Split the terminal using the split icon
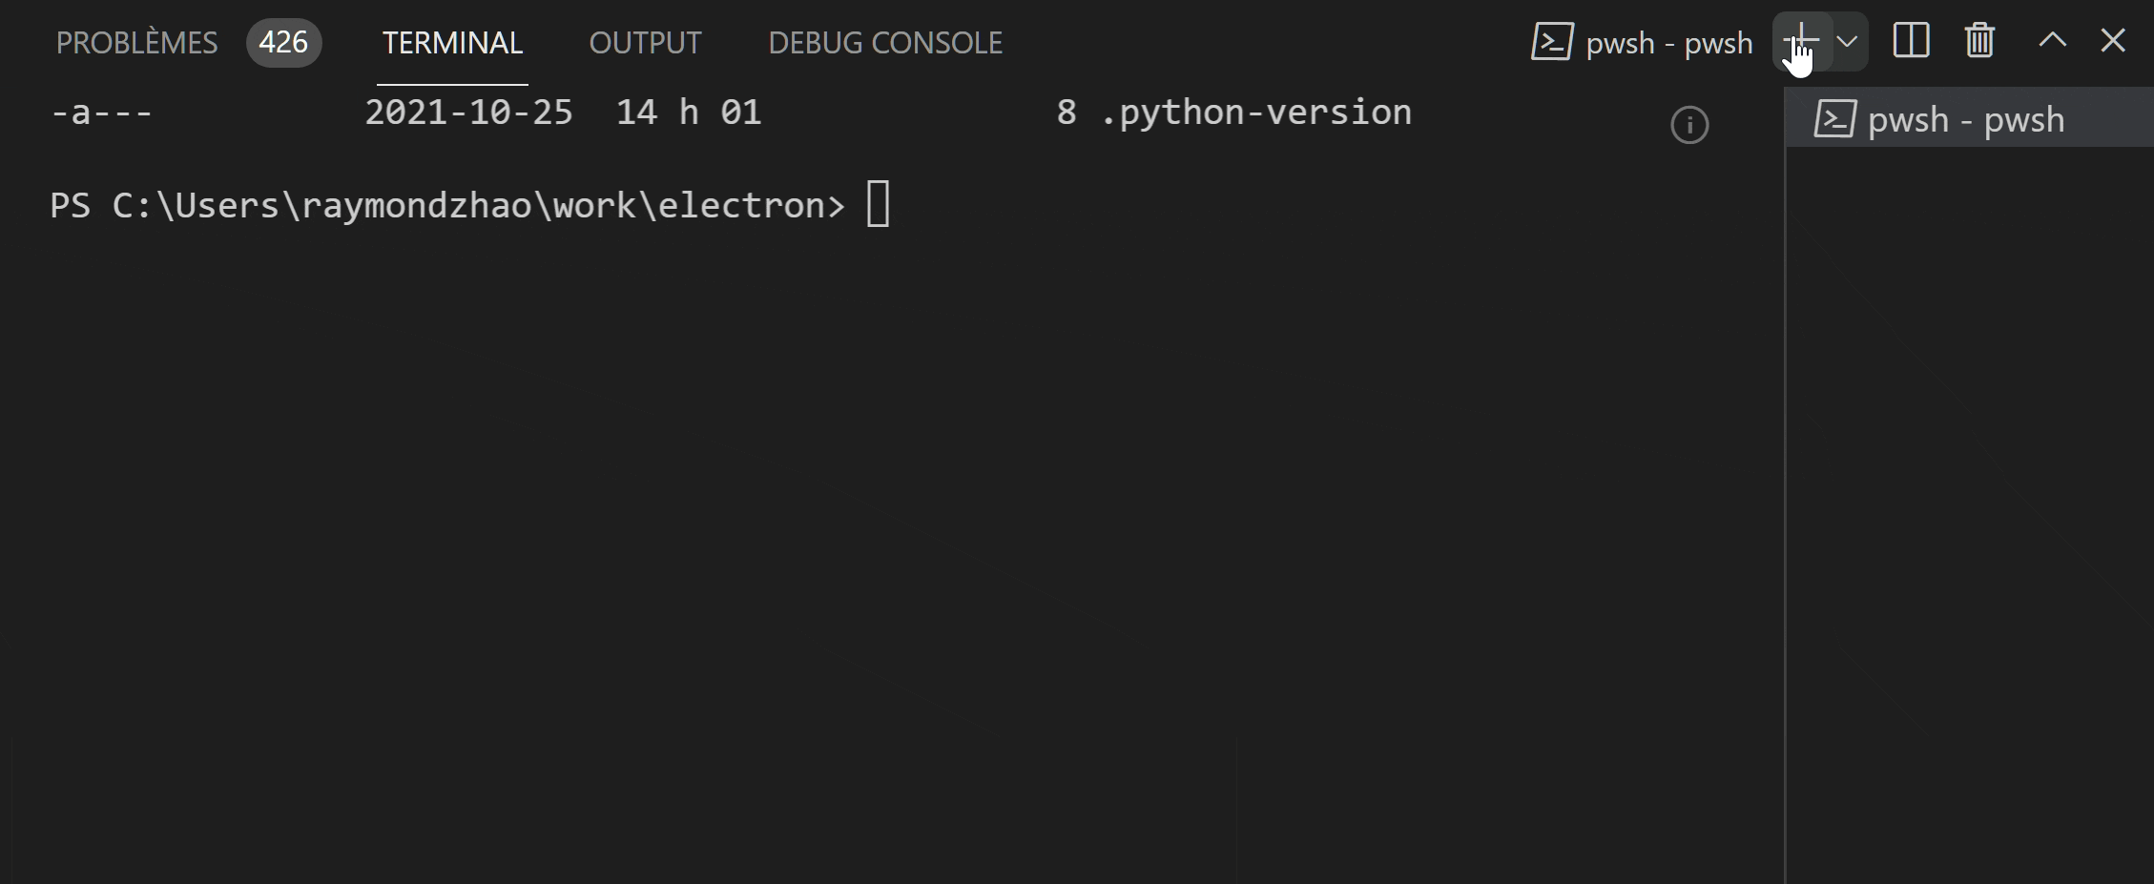The height and width of the screenshot is (884, 2154). pyautogui.click(x=1911, y=41)
